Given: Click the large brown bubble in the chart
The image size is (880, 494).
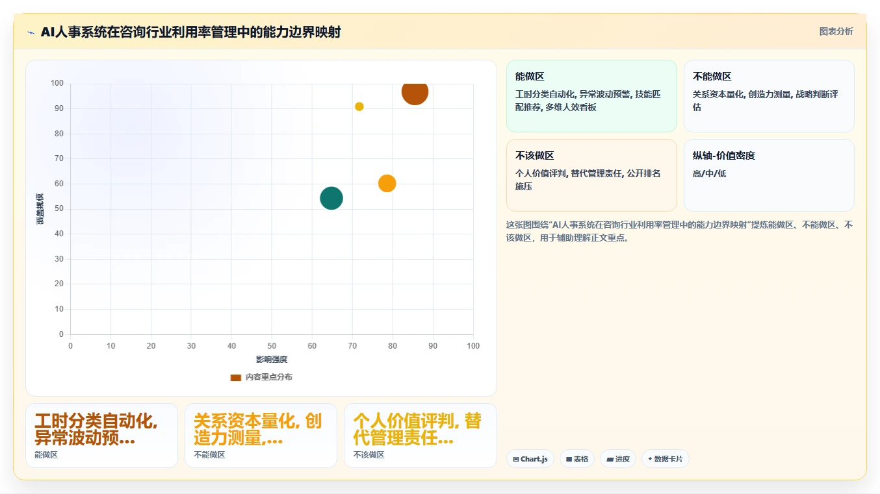Looking at the screenshot, I should (x=415, y=92).
